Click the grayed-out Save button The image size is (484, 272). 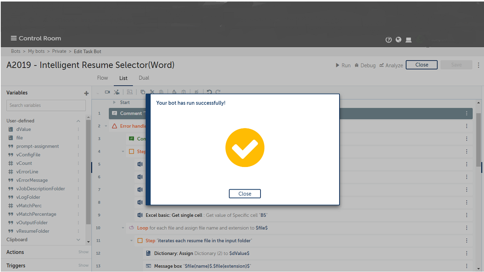(456, 65)
